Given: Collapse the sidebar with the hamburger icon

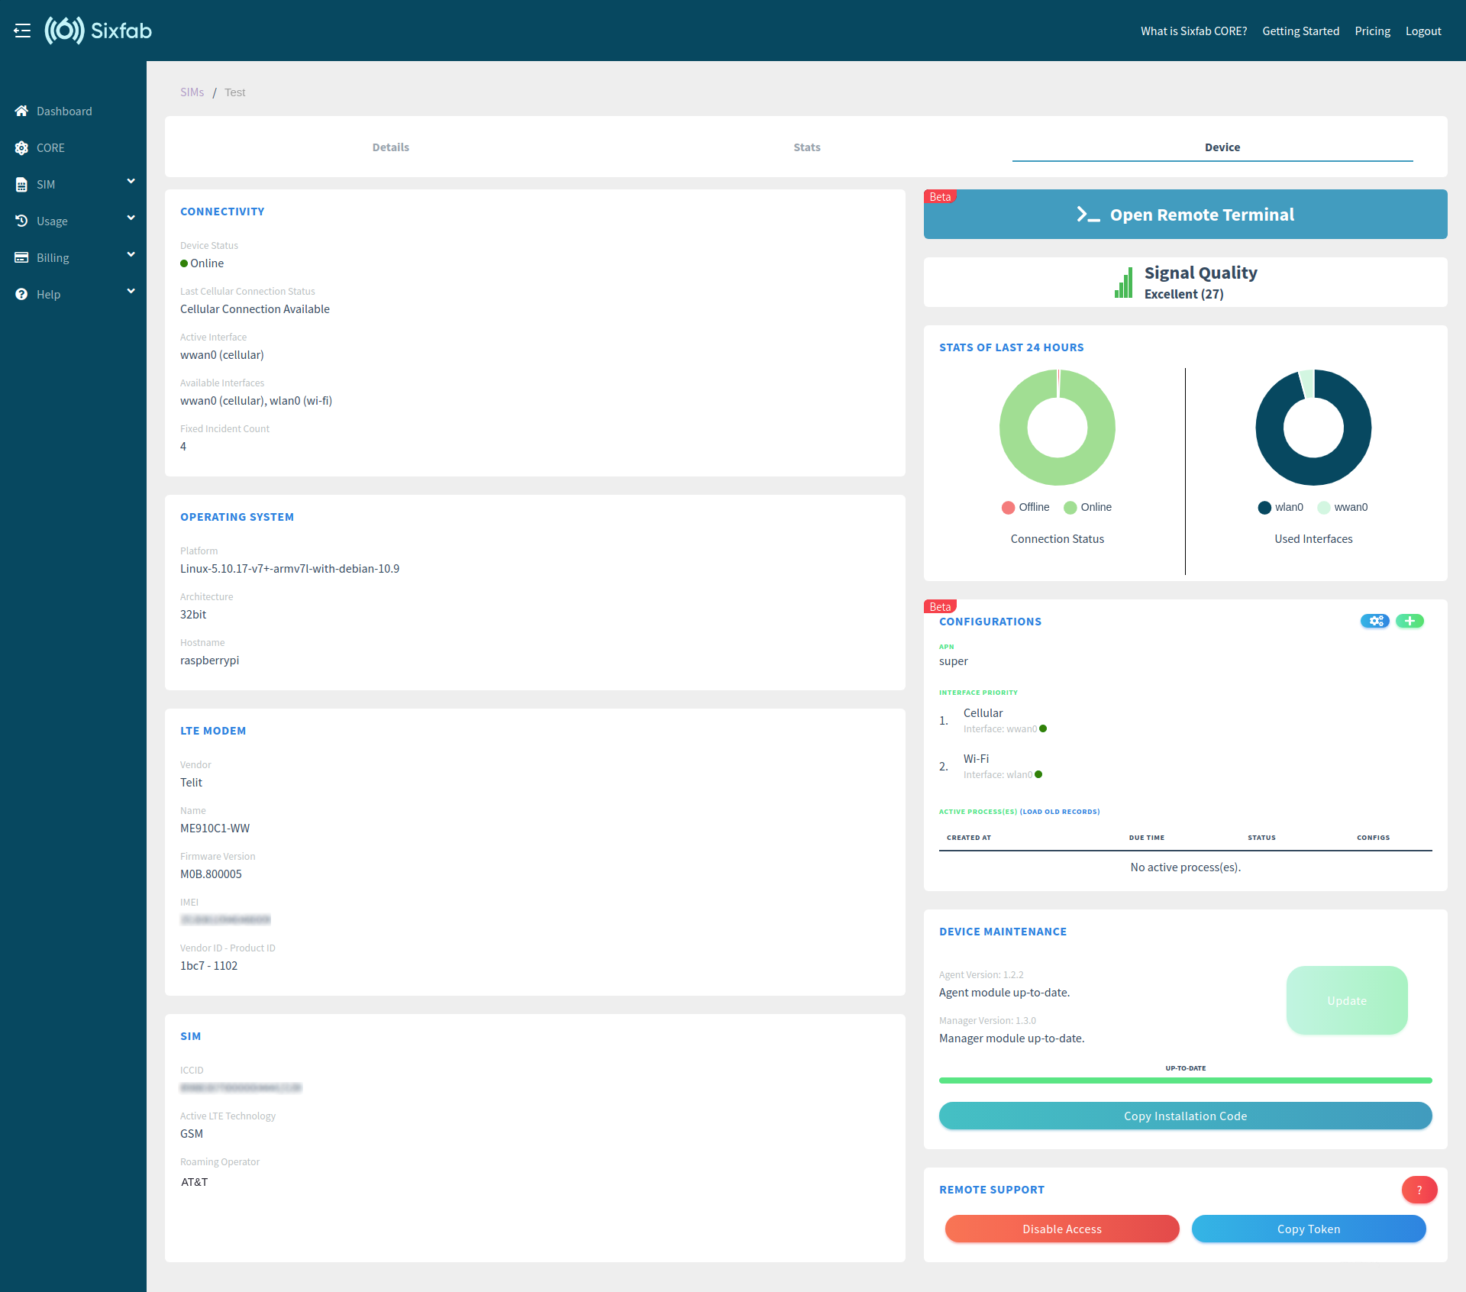Looking at the screenshot, I should pos(22,31).
